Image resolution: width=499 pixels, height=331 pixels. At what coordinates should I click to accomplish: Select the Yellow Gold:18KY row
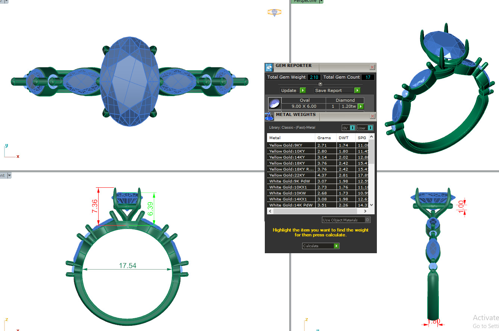click(x=318, y=163)
